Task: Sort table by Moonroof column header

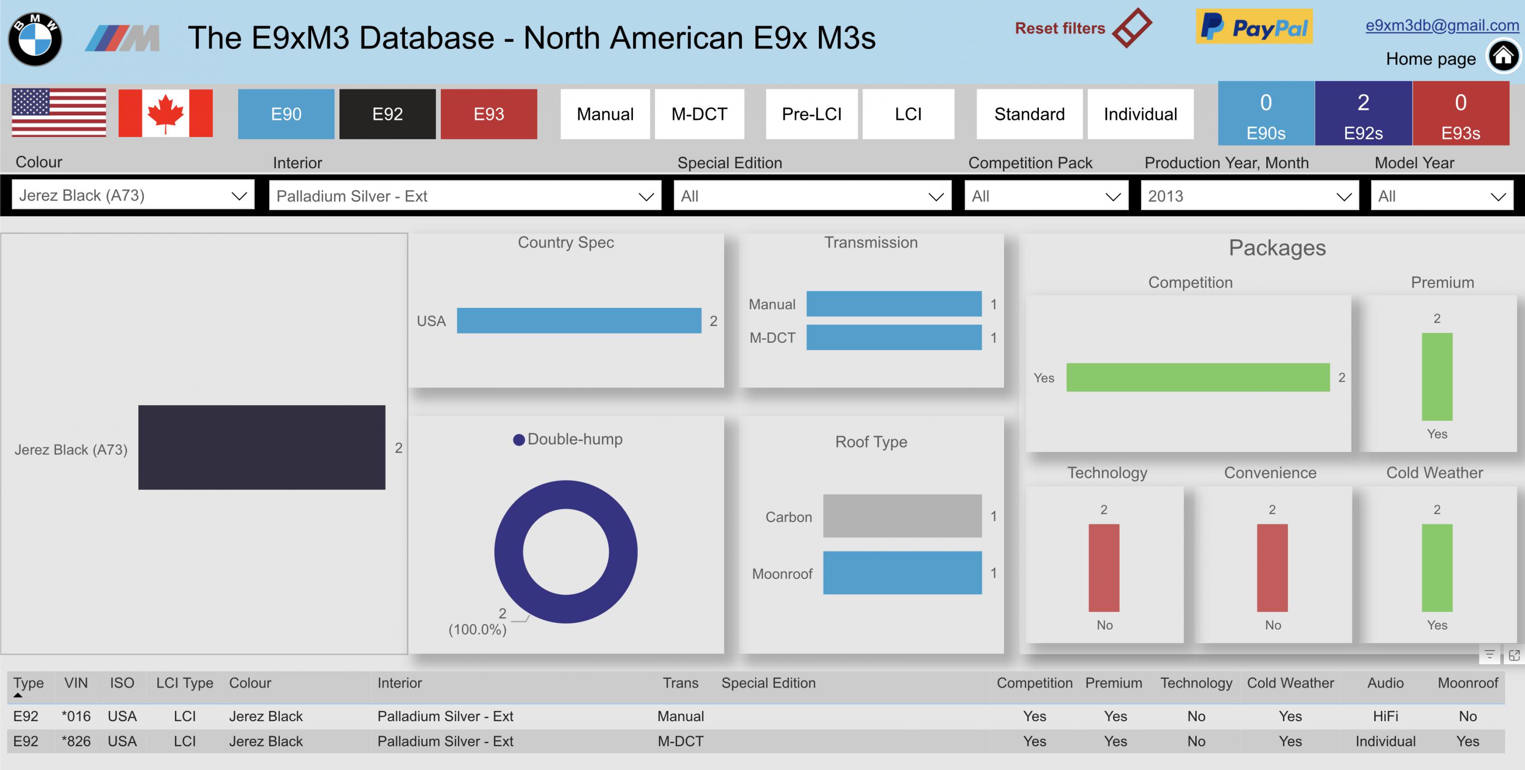Action: click(1468, 683)
